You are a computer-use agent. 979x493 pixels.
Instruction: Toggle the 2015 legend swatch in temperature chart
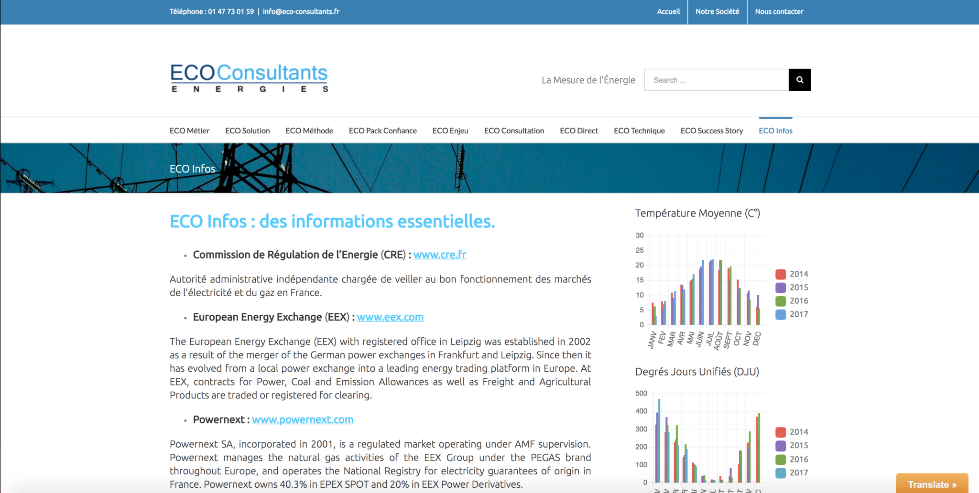[x=781, y=288]
